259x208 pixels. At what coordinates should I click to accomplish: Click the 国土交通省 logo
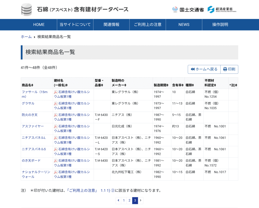[x=188, y=10]
